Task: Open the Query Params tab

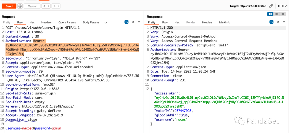Action: (67, 22)
